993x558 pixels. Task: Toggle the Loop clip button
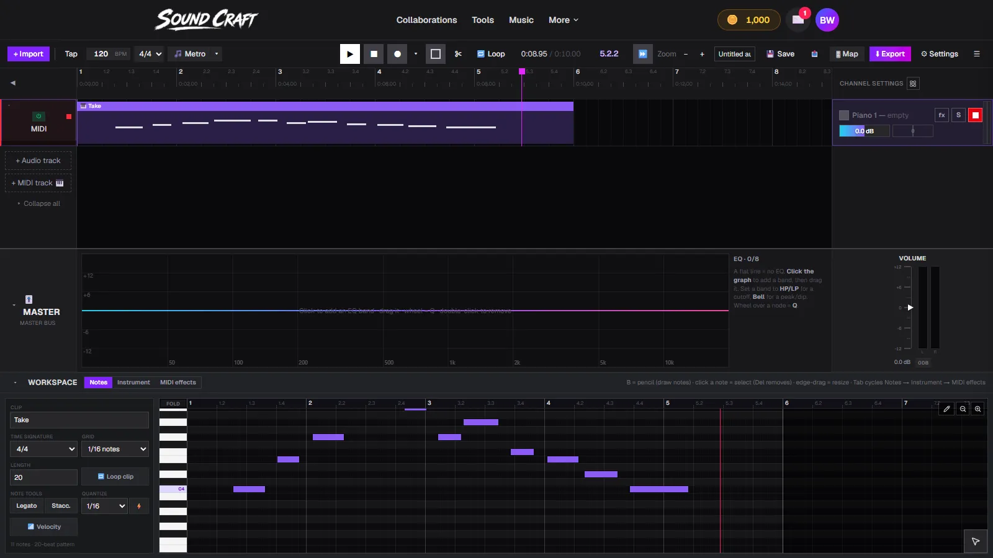[115, 477]
